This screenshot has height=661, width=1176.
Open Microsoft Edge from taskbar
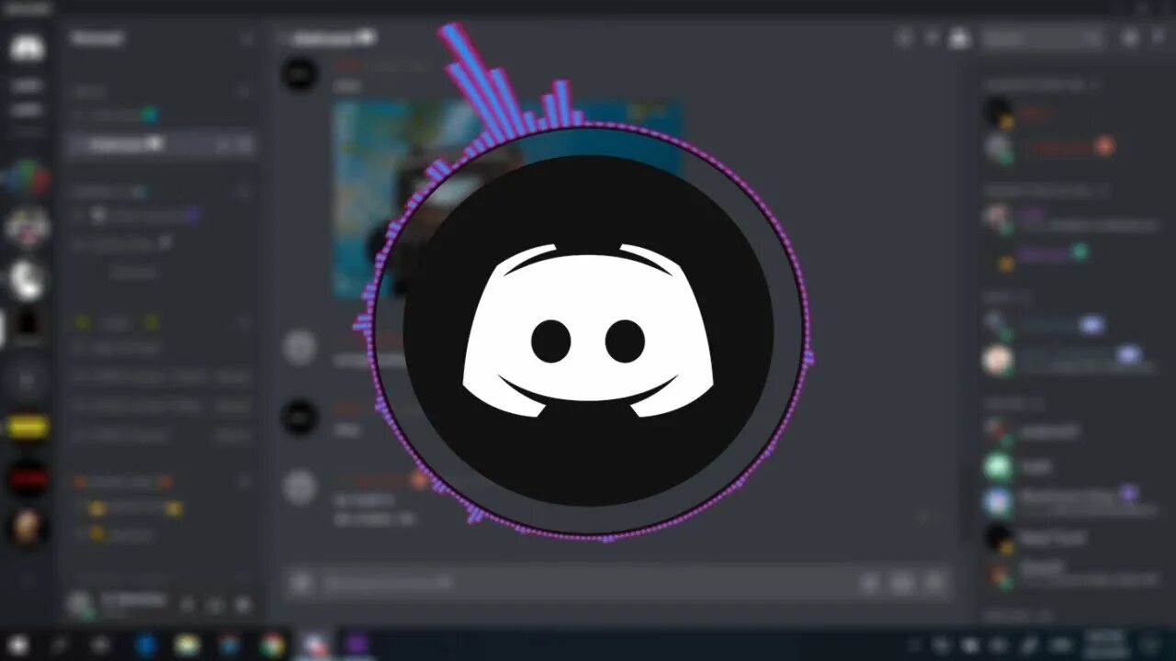145,644
